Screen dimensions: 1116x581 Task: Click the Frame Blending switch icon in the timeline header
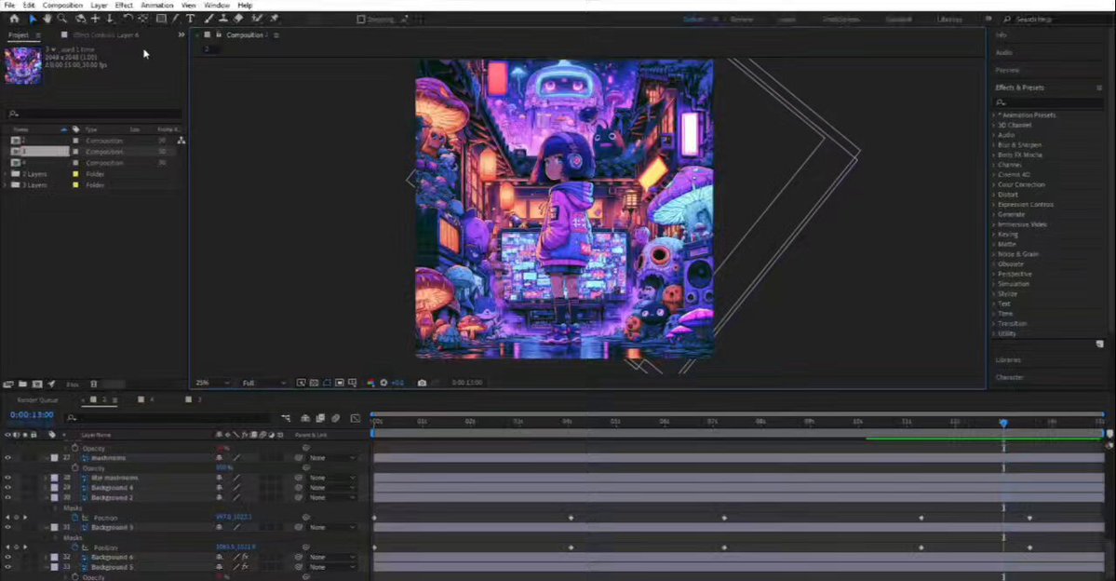click(320, 418)
